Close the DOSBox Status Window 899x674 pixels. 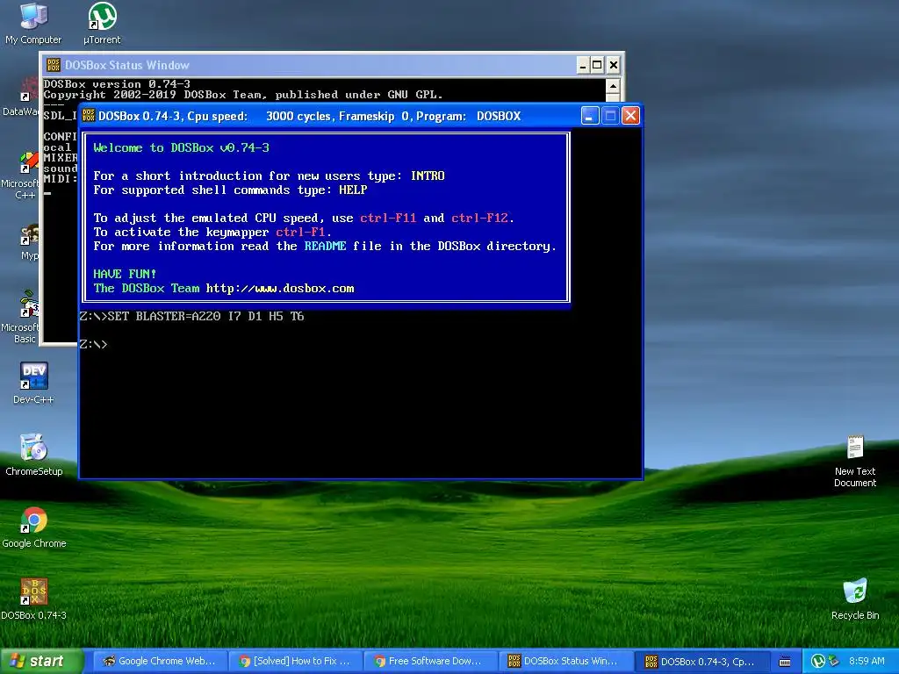pos(614,65)
